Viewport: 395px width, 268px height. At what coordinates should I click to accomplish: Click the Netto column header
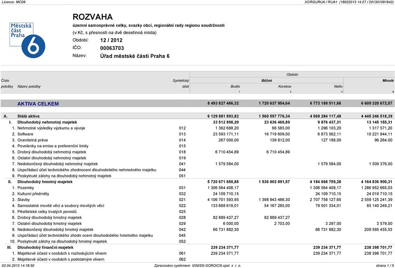338,87
